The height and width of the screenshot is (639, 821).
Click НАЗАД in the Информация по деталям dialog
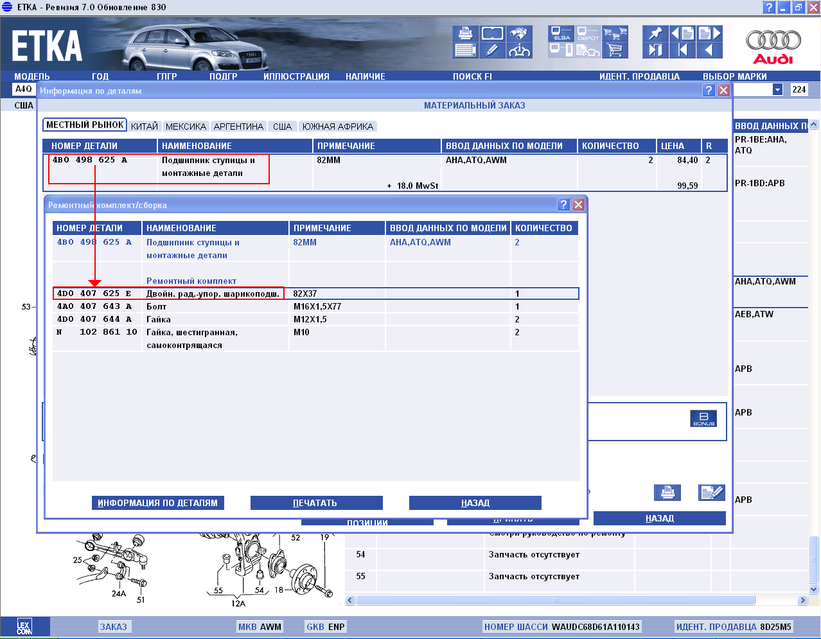(660, 518)
